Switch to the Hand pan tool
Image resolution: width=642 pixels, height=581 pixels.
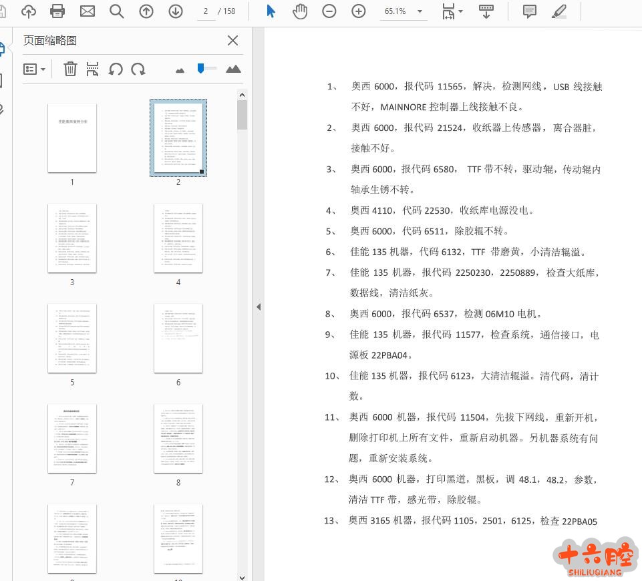300,11
